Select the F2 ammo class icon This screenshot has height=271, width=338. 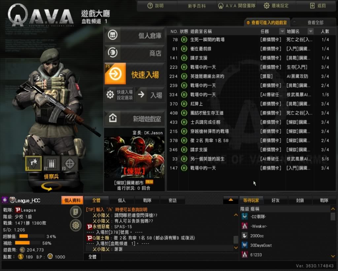tap(51, 163)
